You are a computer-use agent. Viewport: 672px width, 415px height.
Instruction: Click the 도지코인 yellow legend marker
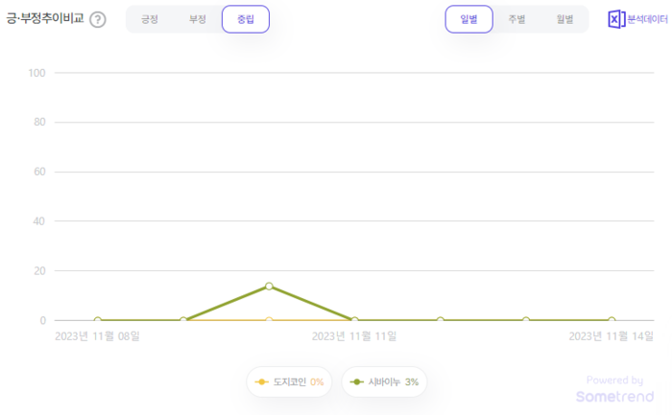(x=261, y=382)
